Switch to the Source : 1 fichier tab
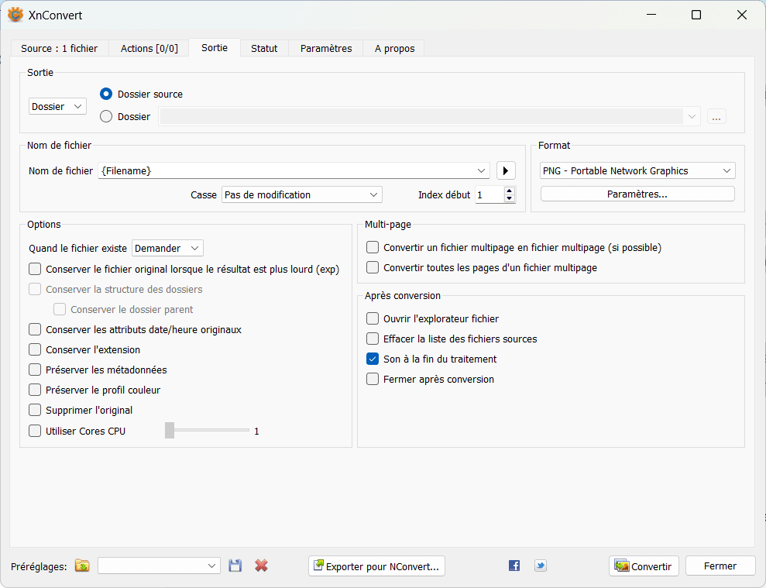Viewport: 766px width, 588px height. click(59, 48)
